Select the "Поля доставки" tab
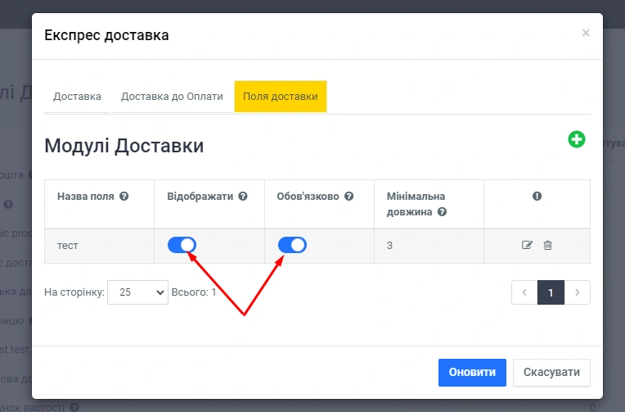Viewport: 625px width, 412px height. pos(280,96)
